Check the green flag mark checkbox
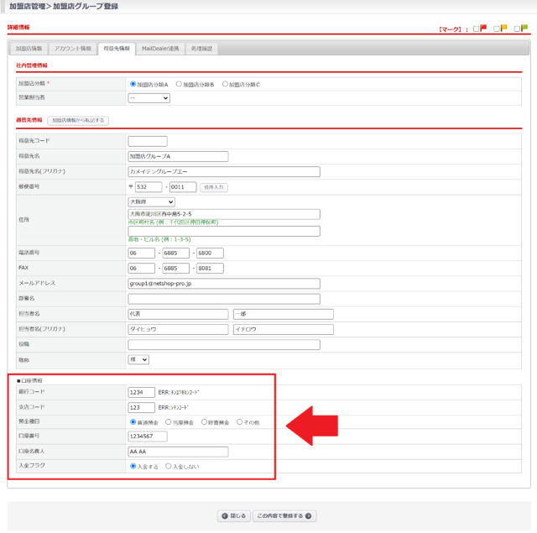Screen dimensions: 537x533 click(516, 29)
